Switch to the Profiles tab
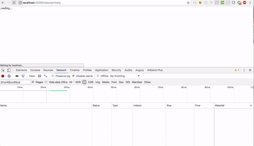This screenshot has width=254, height=146. (x=87, y=70)
